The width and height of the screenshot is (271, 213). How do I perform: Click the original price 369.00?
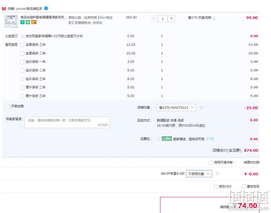(131, 17)
